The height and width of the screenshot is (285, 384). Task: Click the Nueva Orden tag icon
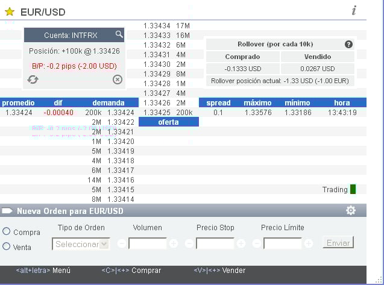7,211
